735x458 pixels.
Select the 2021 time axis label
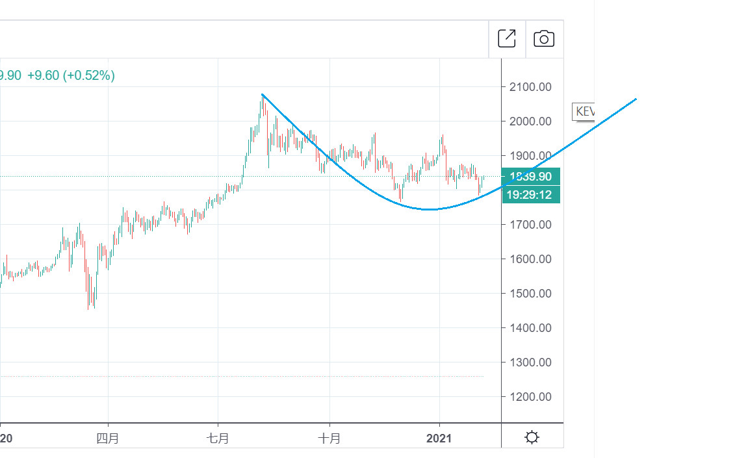click(439, 439)
